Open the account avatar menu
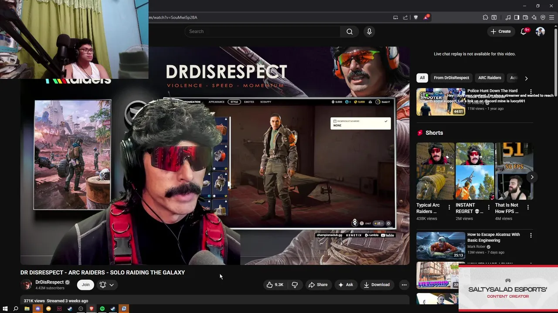The width and height of the screenshot is (558, 313). [x=540, y=31]
